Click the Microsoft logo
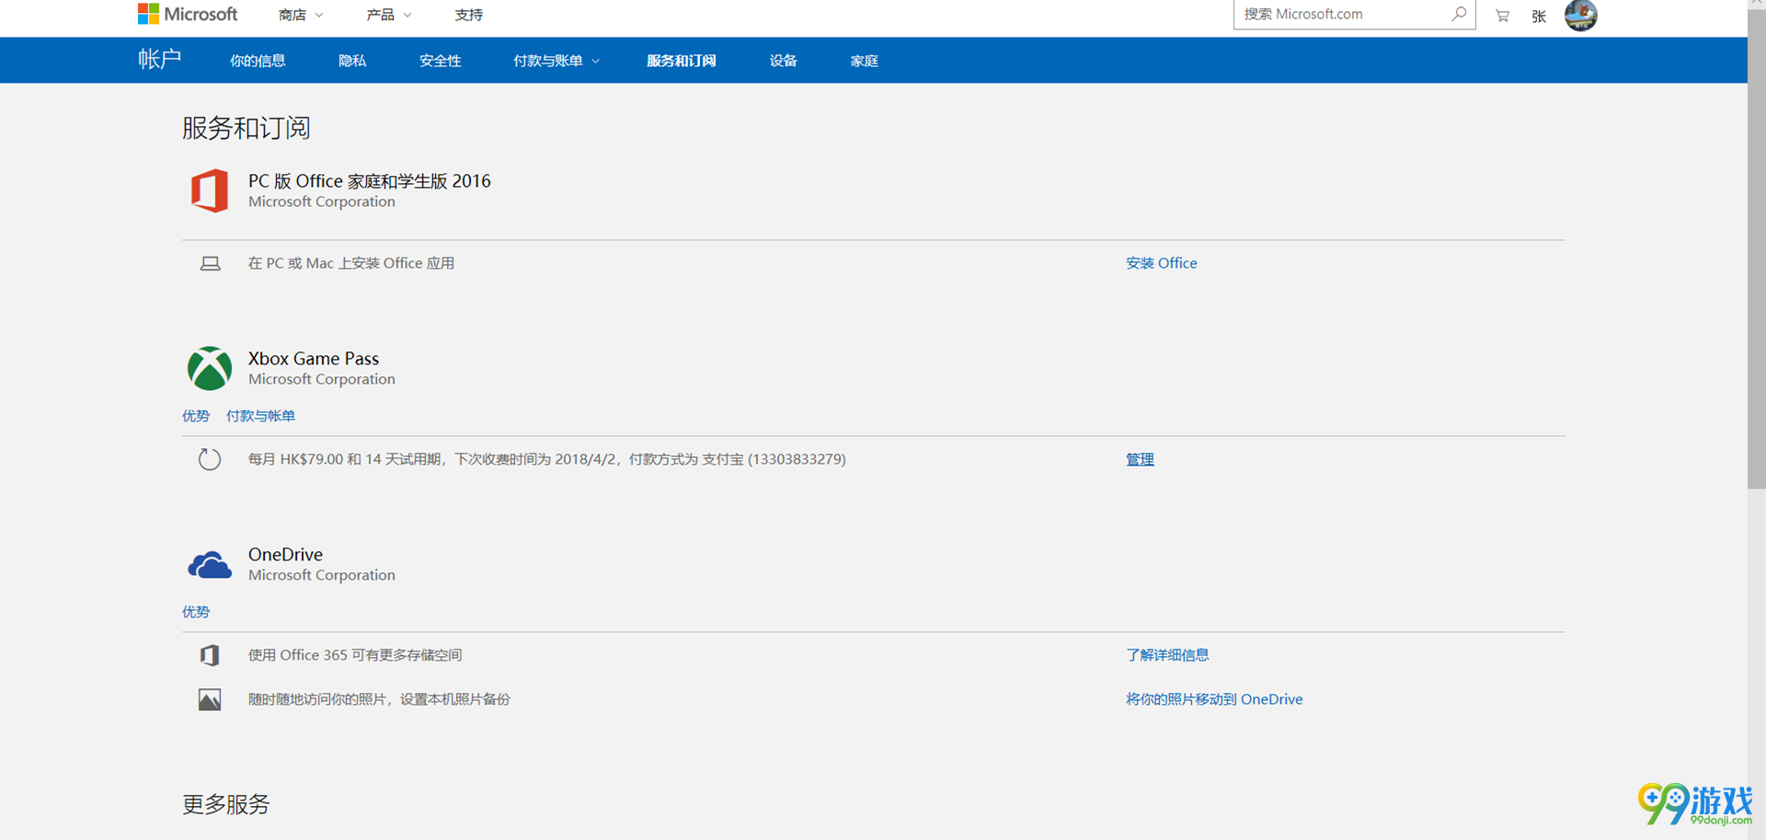Viewport: 1766px width, 840px height. (188, 14)
